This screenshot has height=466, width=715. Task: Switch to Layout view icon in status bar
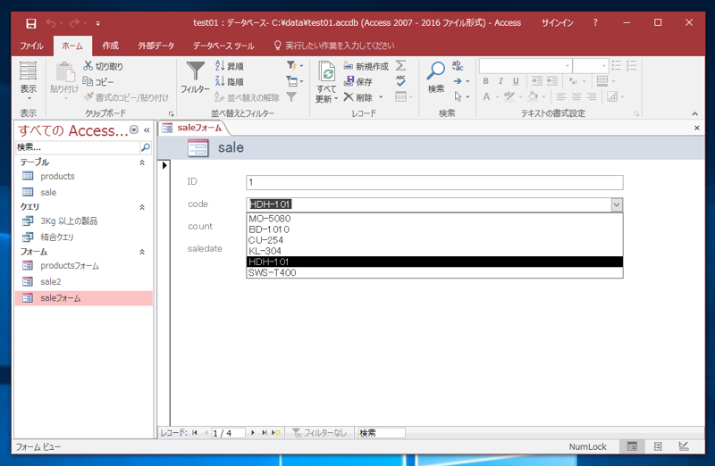coord(658,446)
